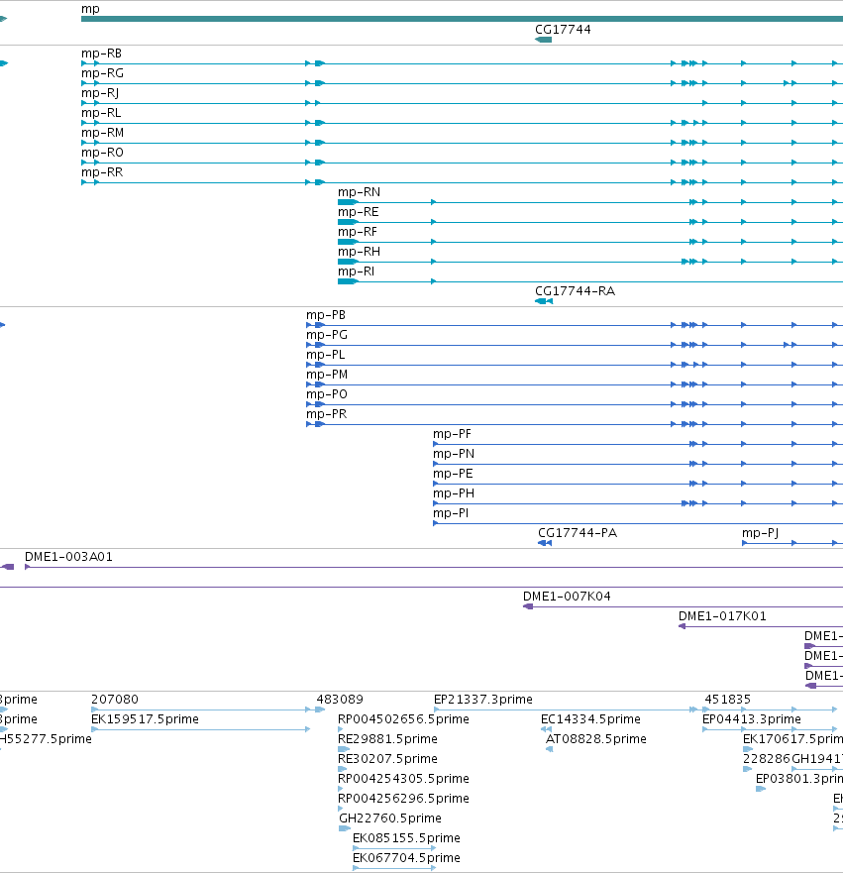
Task: Select the RE29881.5prime EST label
Action: pyautogui.click(x=387, y=739)
